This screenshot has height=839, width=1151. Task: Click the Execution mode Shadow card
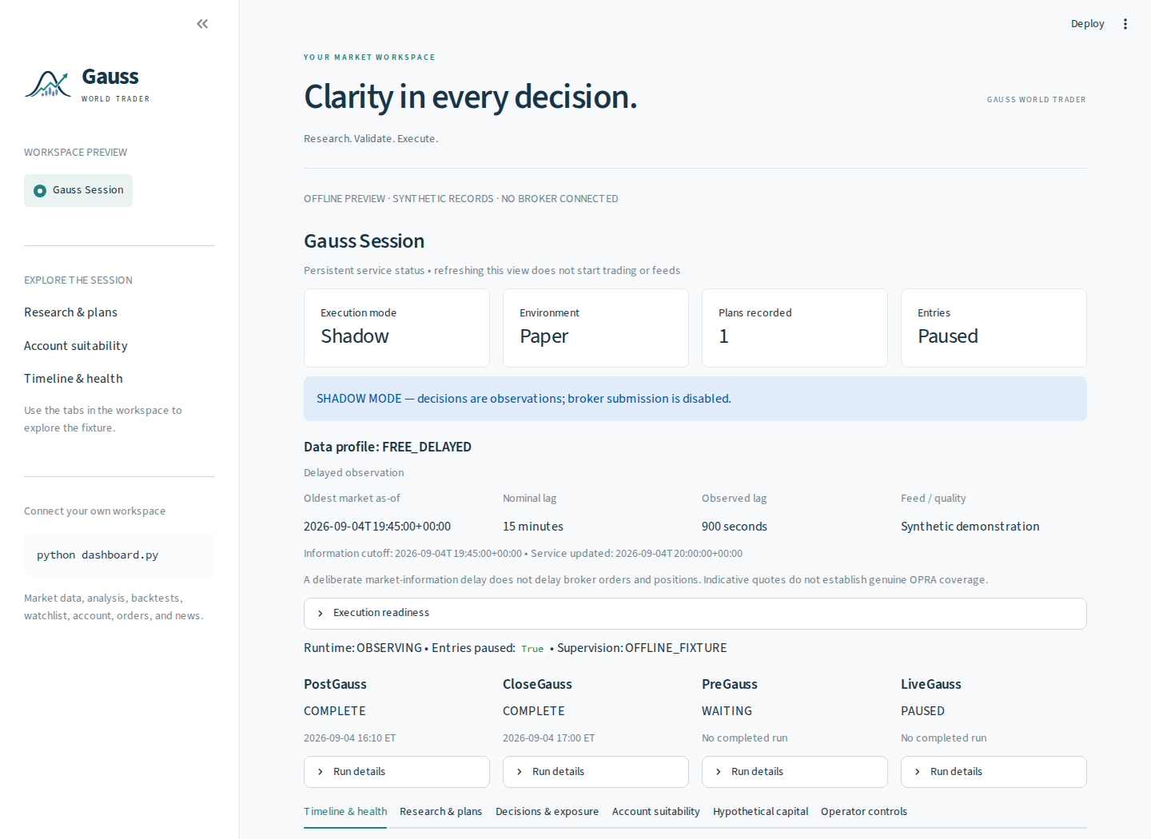396,328
